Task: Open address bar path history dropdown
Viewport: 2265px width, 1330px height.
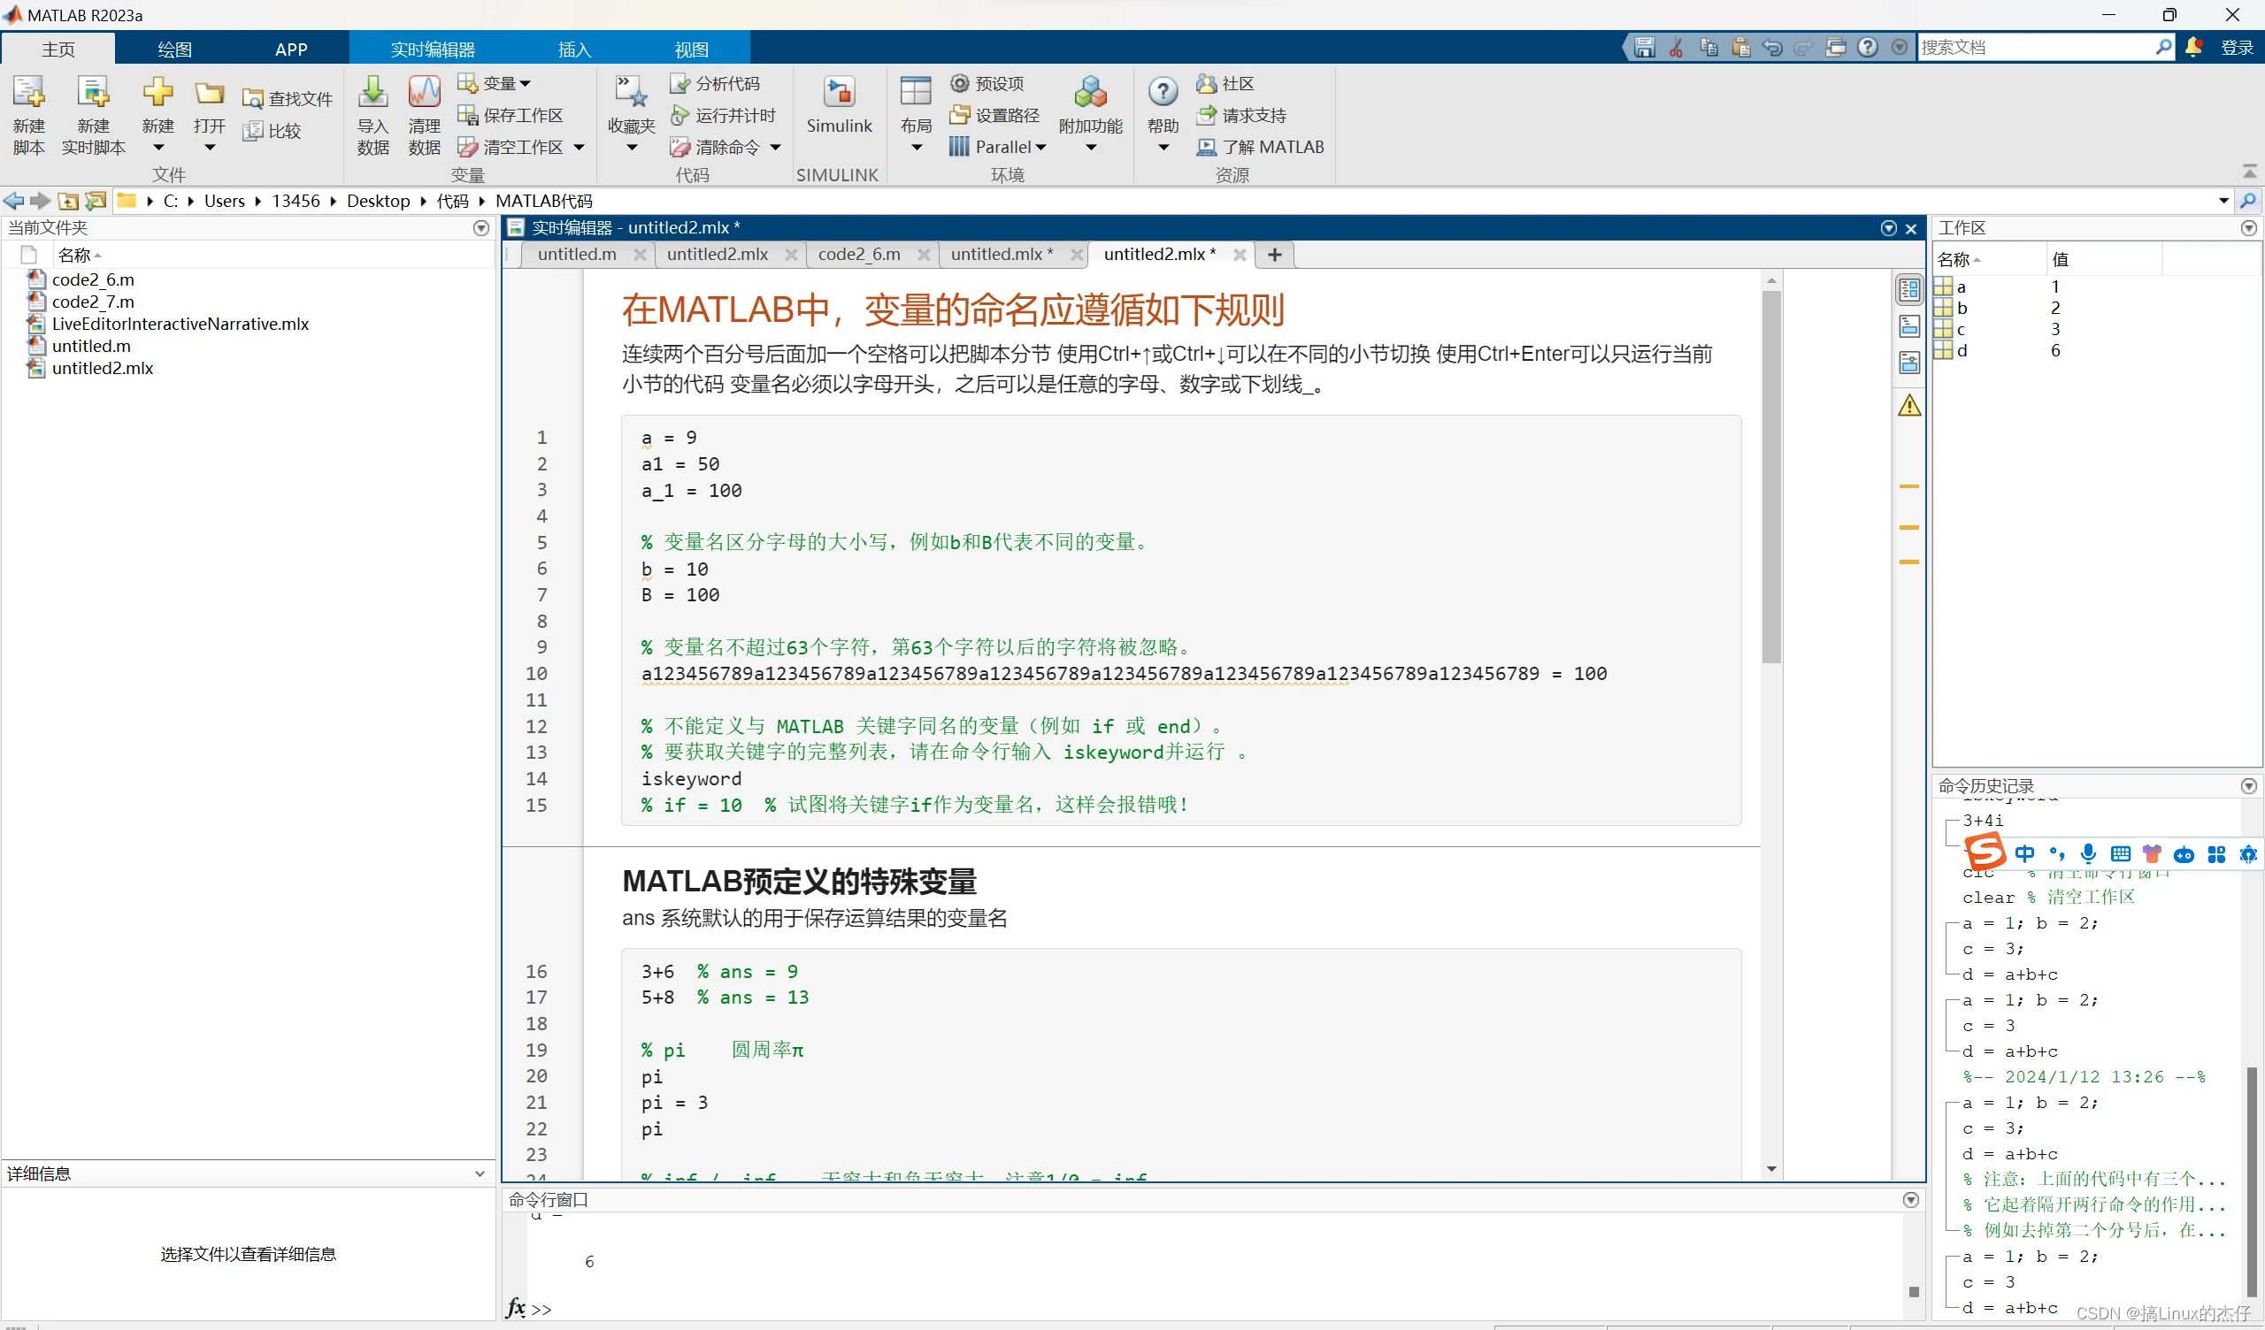Action: point(2223,201)
